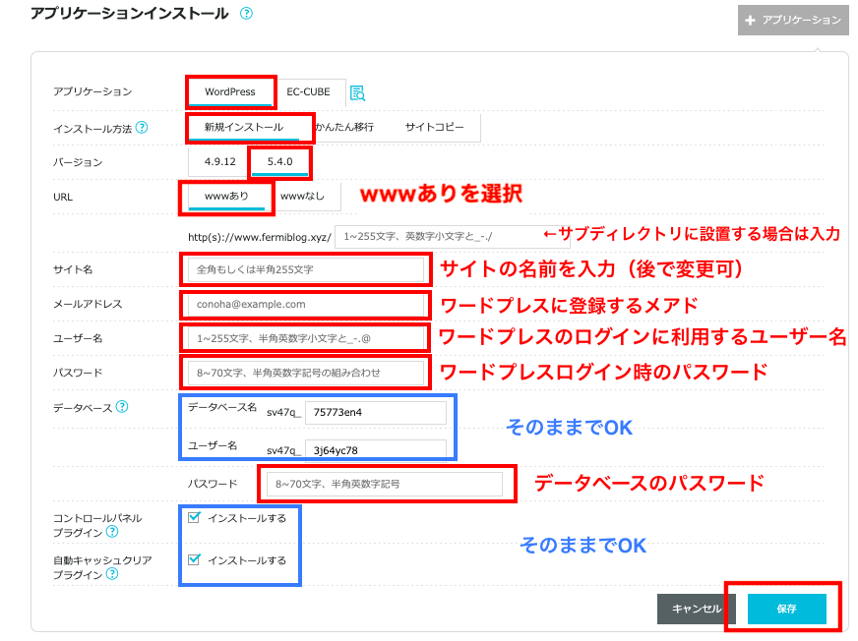This screenshot has height=641, width=858.
Task: Open help icon for コントロールパネルプラグイン
Action: pos(111,532)
